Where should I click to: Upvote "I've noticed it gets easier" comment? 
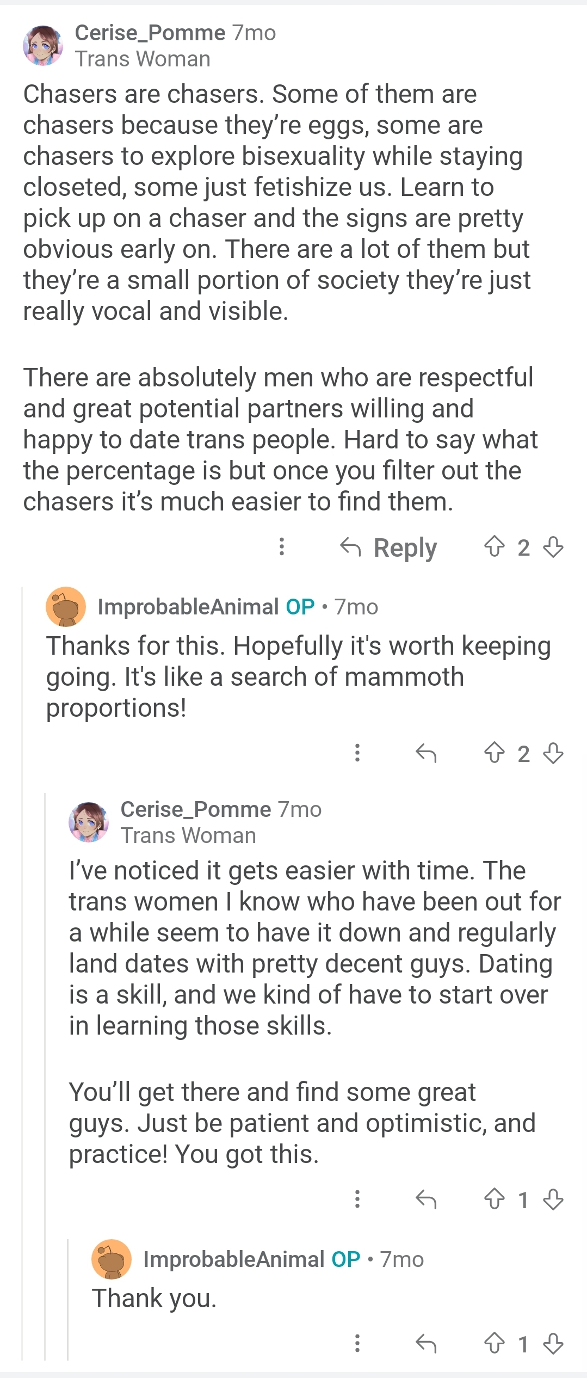click(x=494, y=1199)
